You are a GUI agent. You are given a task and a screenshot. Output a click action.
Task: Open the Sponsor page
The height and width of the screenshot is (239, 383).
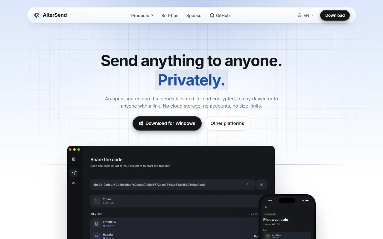point(195,16)
